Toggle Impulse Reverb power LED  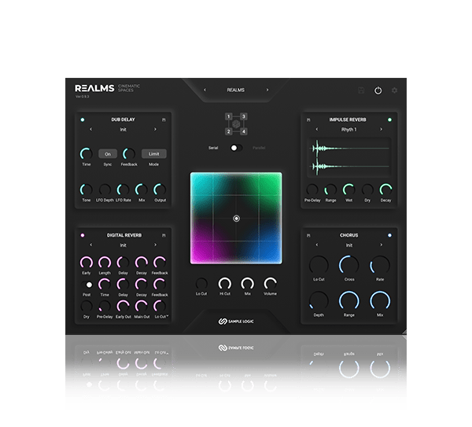(x=389, y=120)
